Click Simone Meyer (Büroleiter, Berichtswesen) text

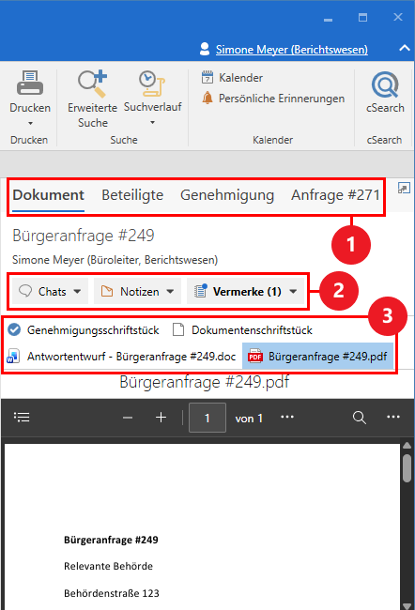coord(115,259)
